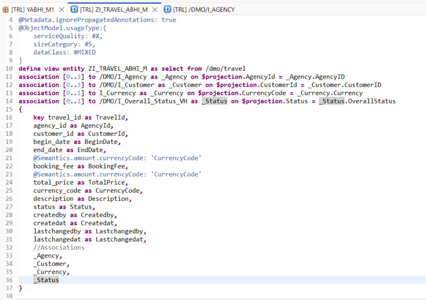Close the YABHI_M1 editor tab
Screen dimensions: 426x300
(61, 9)
